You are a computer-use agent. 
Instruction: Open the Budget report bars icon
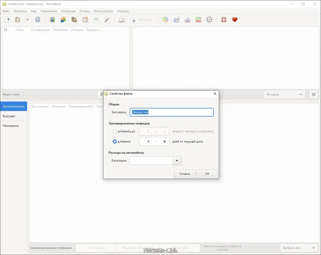tap(198, 20)
